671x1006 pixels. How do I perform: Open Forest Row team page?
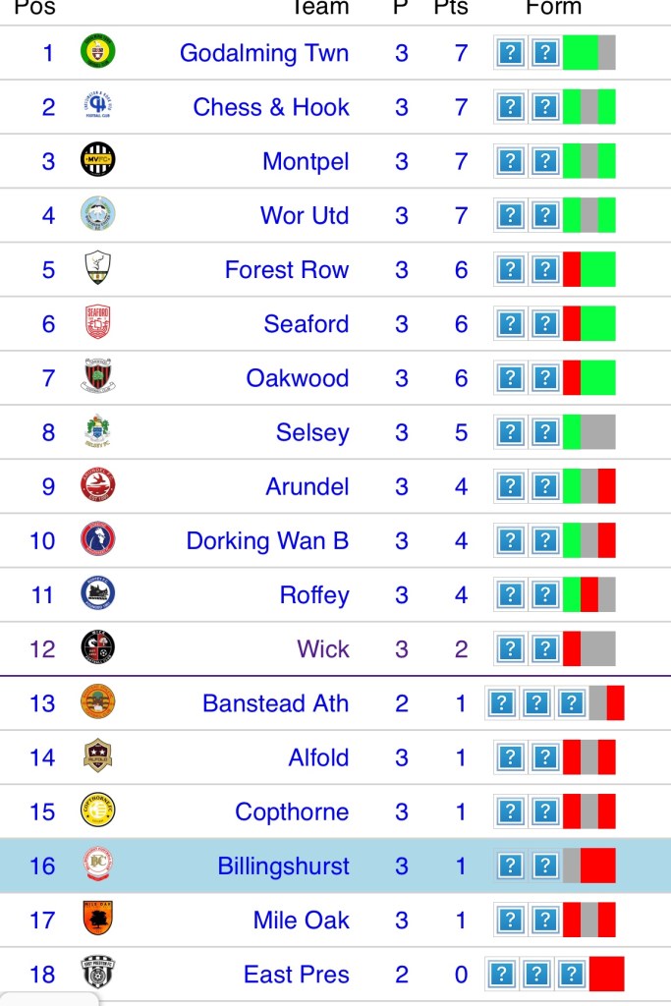pos(286,269)
